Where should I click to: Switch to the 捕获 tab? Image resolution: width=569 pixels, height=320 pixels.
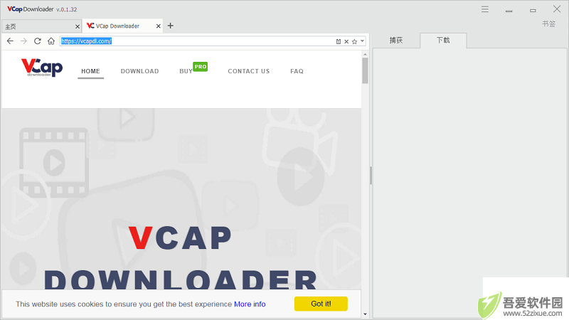tap(396, 41)
